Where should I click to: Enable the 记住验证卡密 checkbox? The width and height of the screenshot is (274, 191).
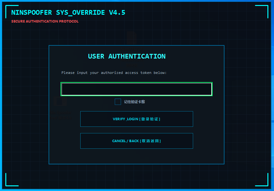point(118,102)
